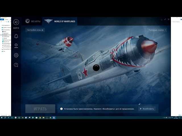Click the expand arrows icon above Возобновить
The height and width of the screenshot is (136, 182).
point(140,104)
